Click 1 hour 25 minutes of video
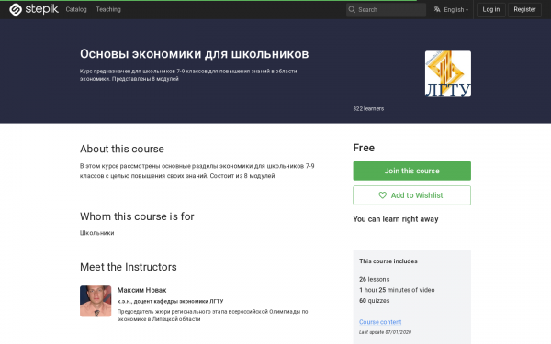The height and width of the screenshot is (344, 551). tap(397, 290)
